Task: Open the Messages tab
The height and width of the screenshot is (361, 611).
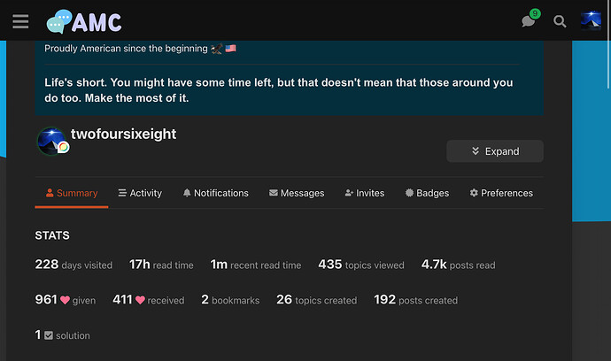Action: pos(297,193)
